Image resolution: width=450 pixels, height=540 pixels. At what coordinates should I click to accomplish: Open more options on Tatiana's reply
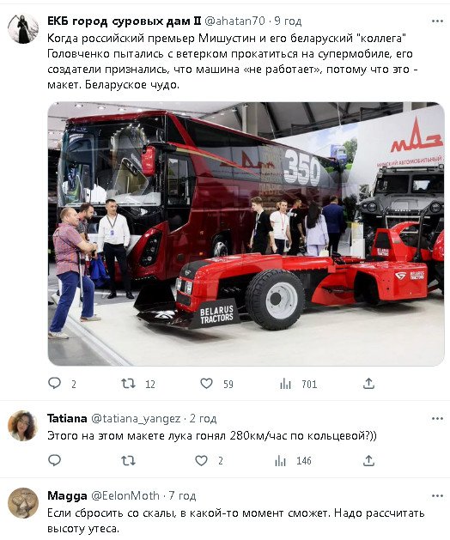437,419
